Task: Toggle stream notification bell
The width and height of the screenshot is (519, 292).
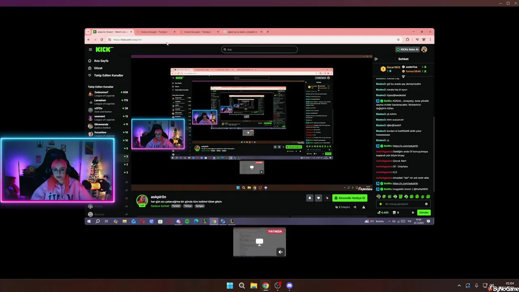Action: tap(310, 198)
